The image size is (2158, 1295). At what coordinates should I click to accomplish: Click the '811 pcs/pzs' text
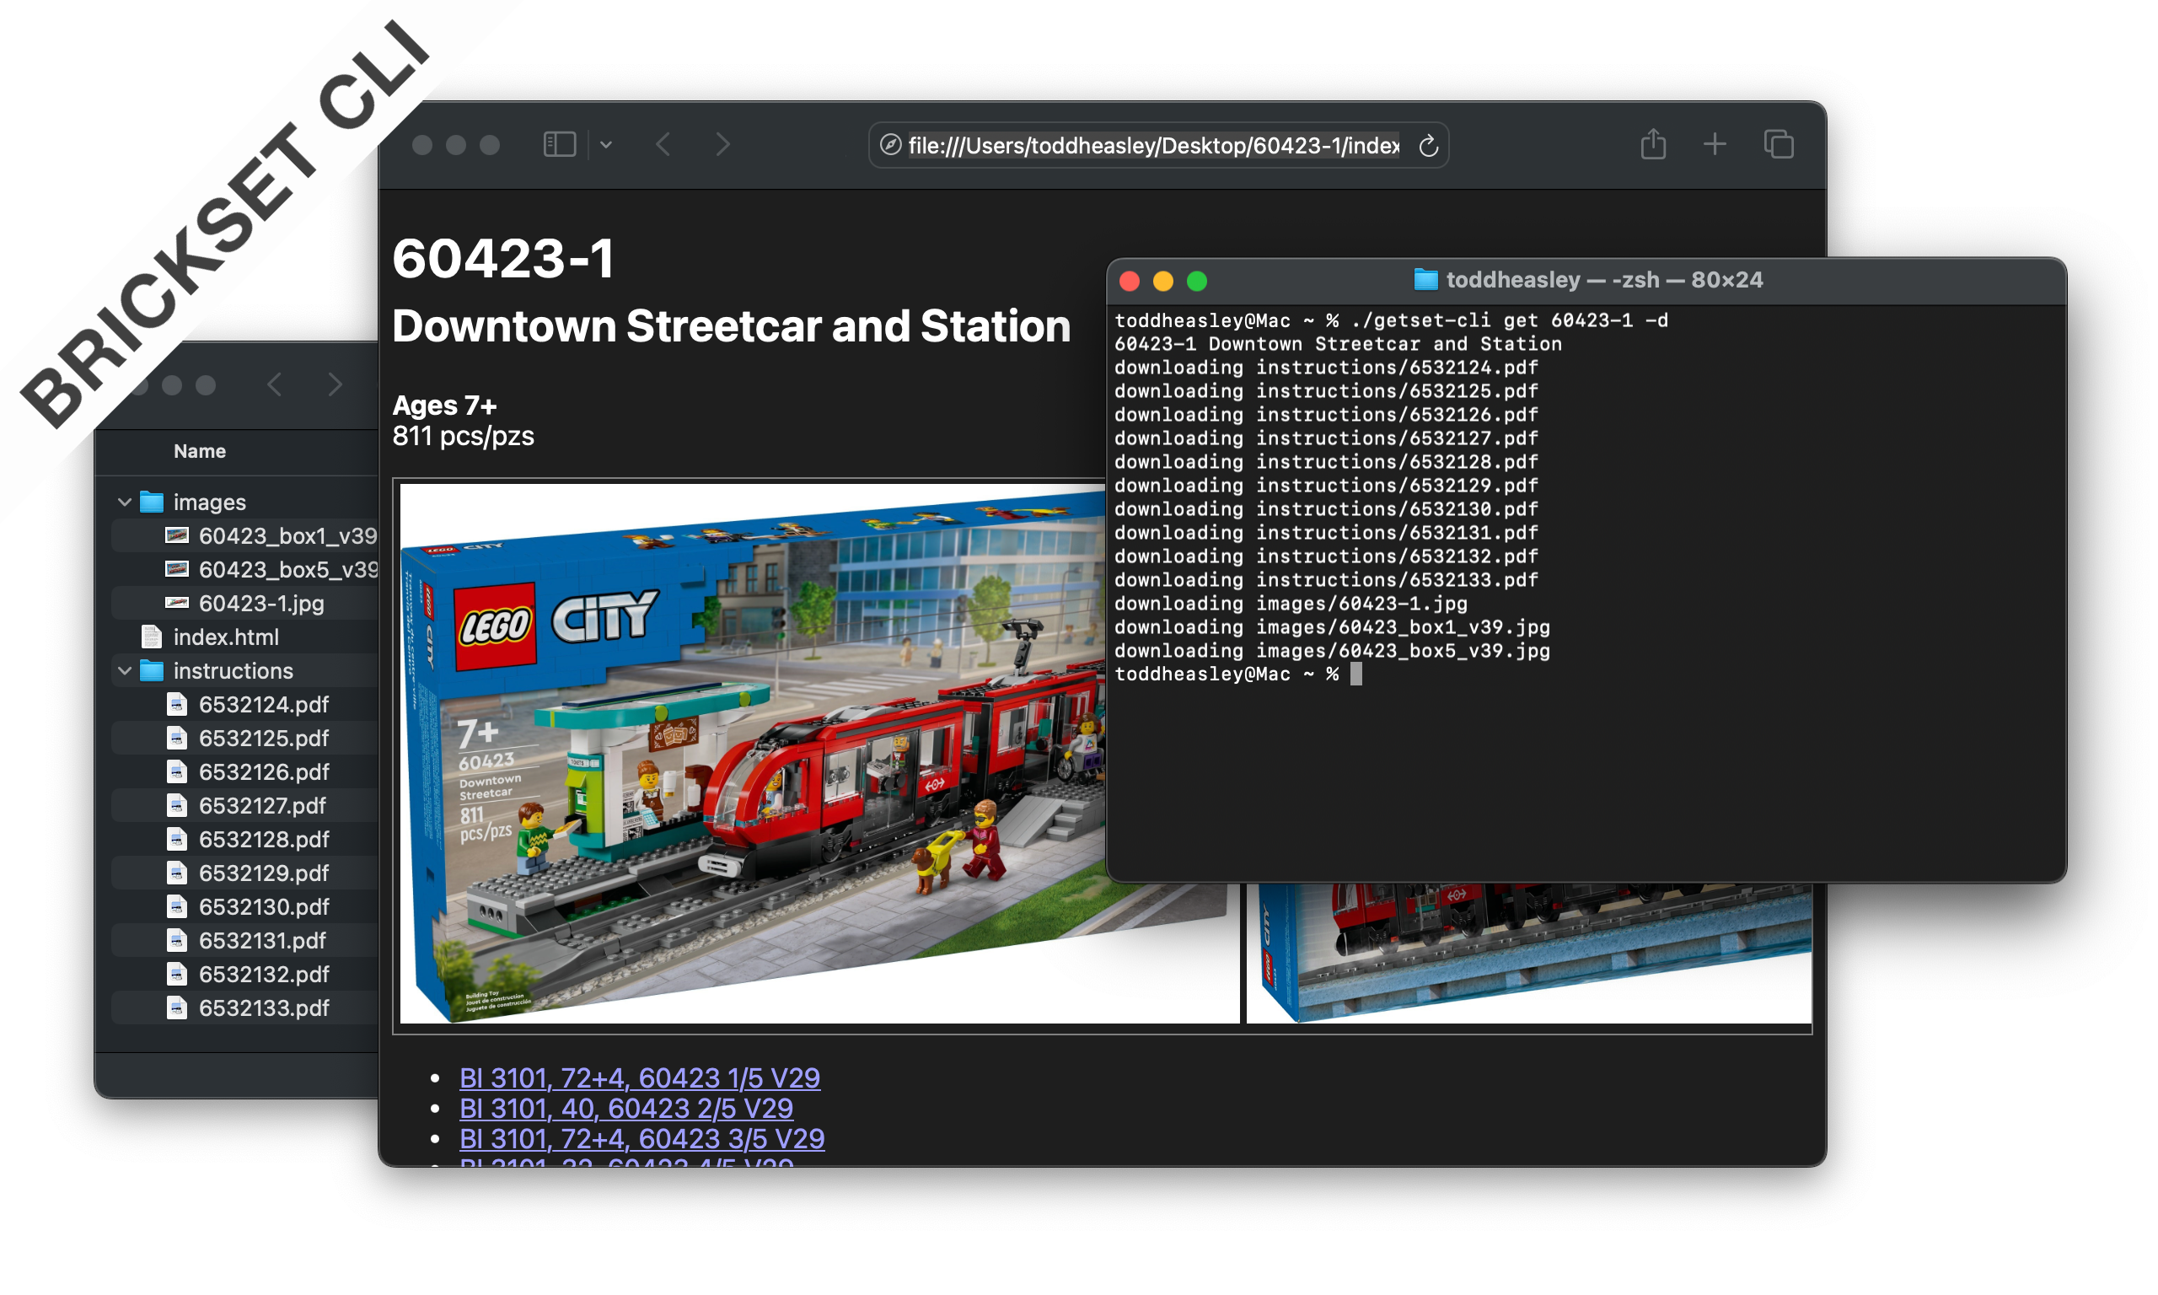click(x=463, y=437)
